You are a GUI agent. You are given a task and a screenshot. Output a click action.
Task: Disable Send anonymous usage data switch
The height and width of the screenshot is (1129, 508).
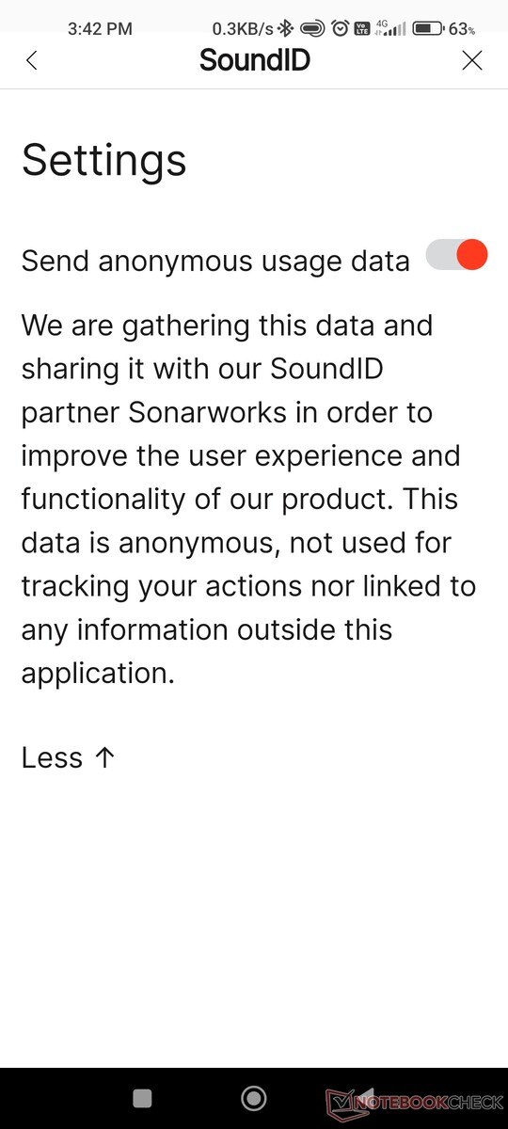(x=457, y=255)
